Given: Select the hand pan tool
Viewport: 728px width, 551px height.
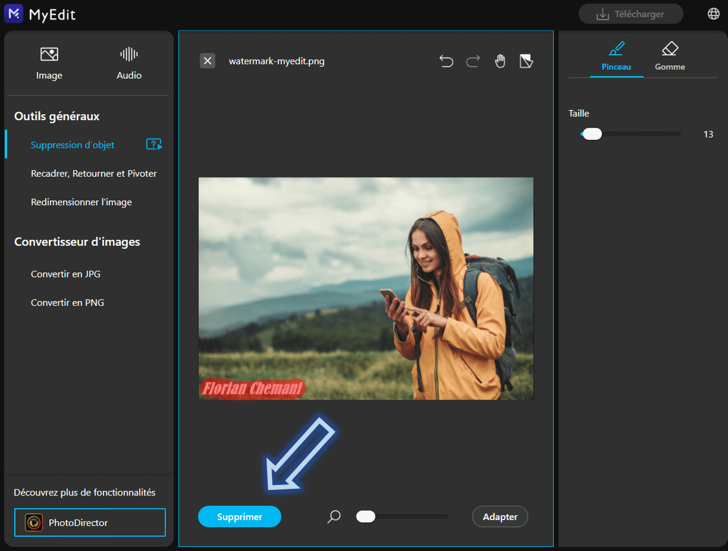Looking at the screenshot, I should (500, 61).
